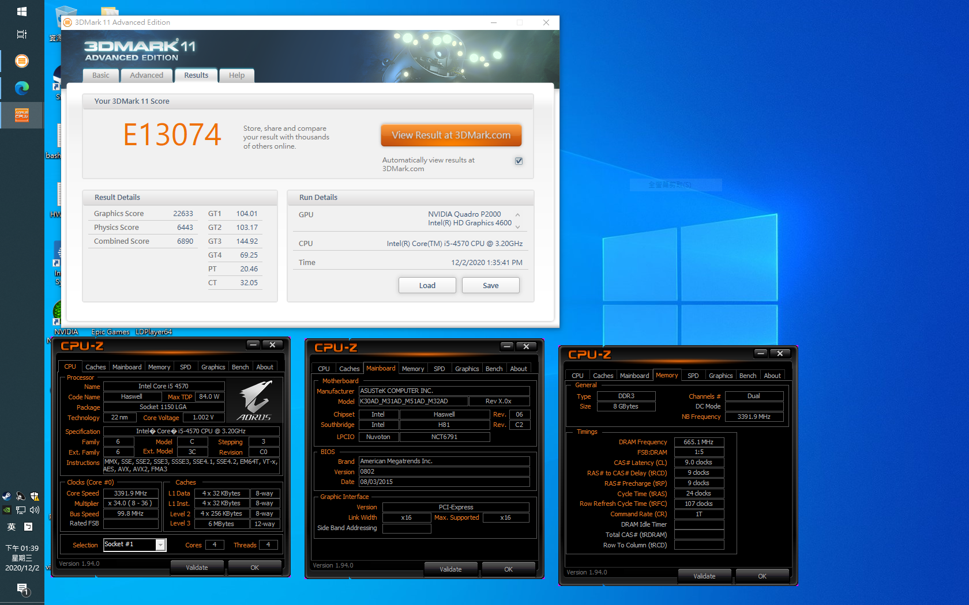Click the Core Speed value 3391.9 MHz
Screen dimensions: 969x605
(x=131, y=493)
